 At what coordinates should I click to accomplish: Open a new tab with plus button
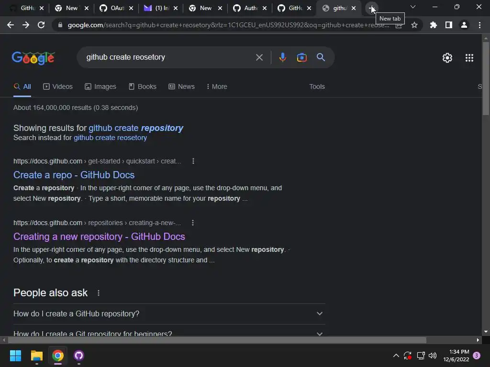coord(371,8)
